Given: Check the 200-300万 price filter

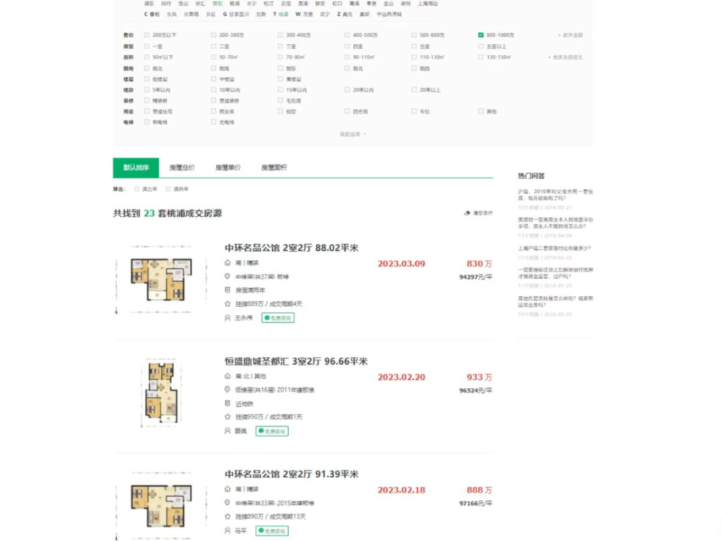Looking at the screenshot, I should [x=213, y=35].
